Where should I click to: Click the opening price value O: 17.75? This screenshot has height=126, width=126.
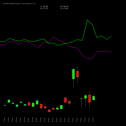[x=44, y=9]
